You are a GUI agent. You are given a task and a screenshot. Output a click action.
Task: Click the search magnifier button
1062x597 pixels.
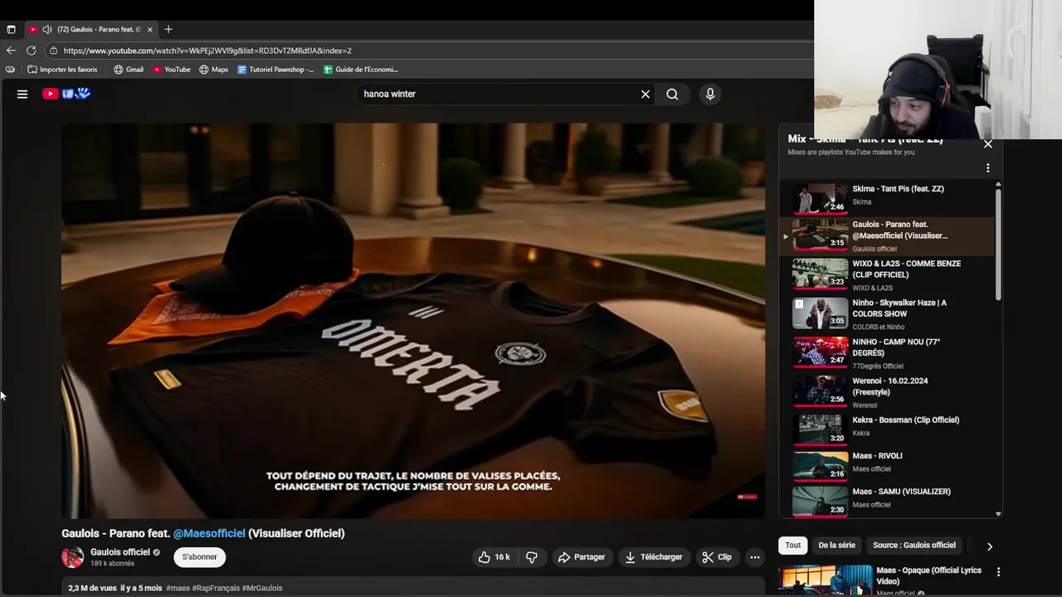(x=672, y=95)
